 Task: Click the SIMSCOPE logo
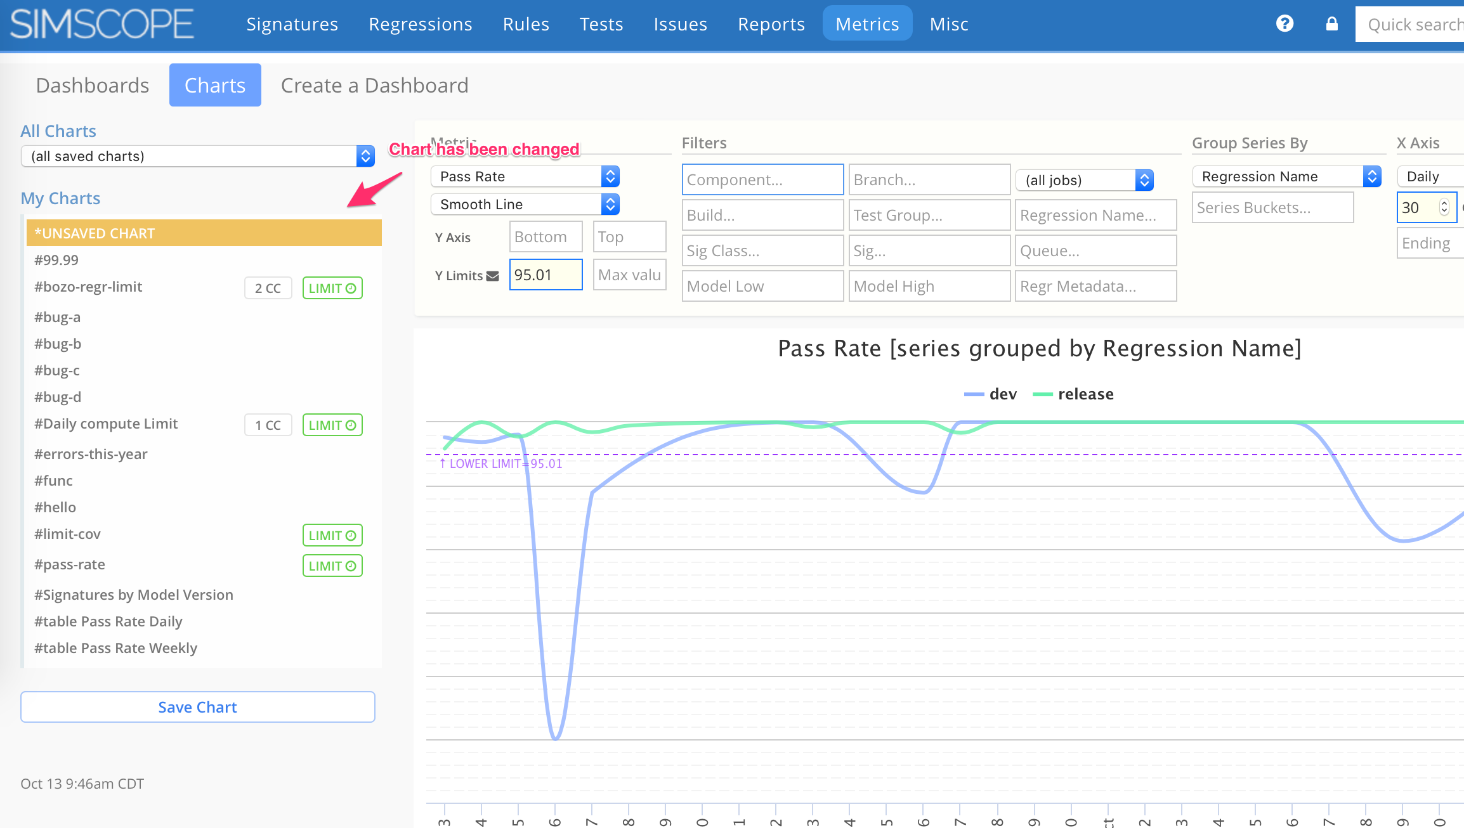pos(101,24)
